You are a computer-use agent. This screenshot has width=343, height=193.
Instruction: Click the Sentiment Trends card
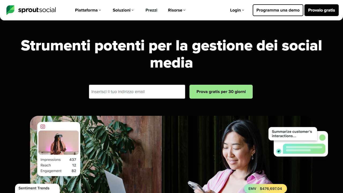(x=37, y=188)
